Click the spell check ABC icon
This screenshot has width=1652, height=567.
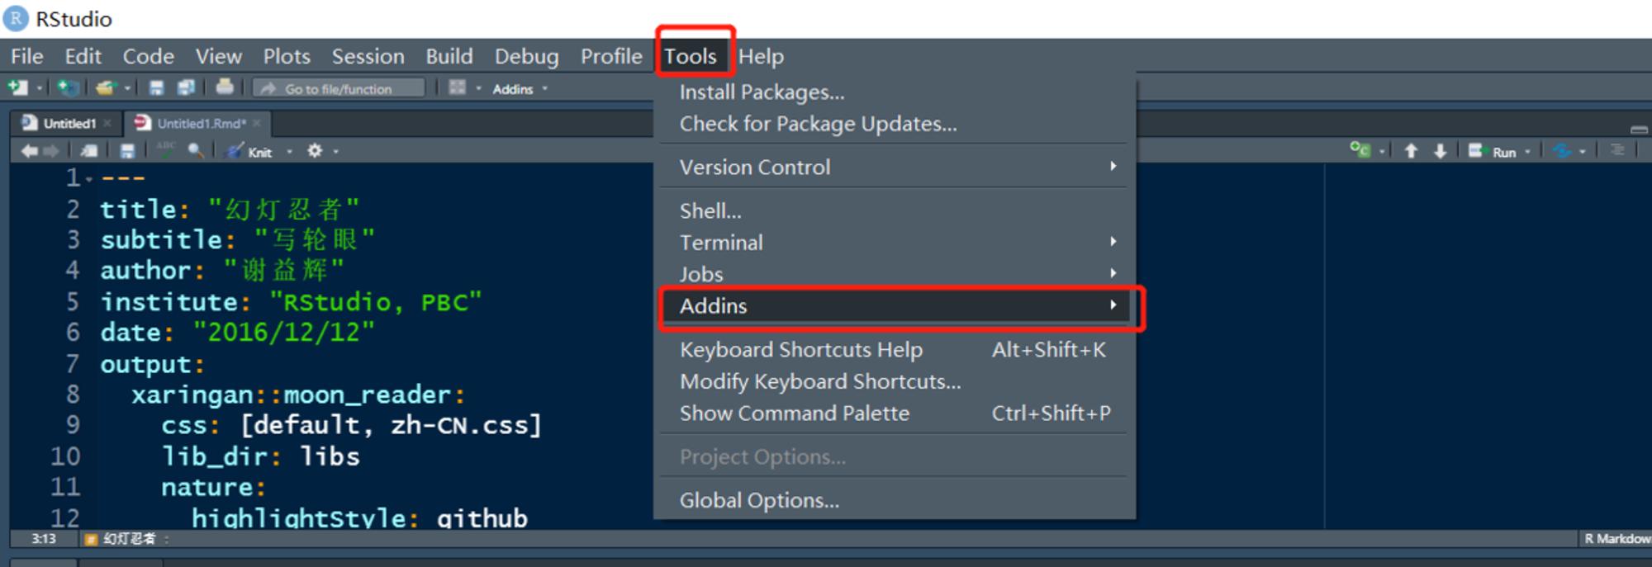[166, 150]
